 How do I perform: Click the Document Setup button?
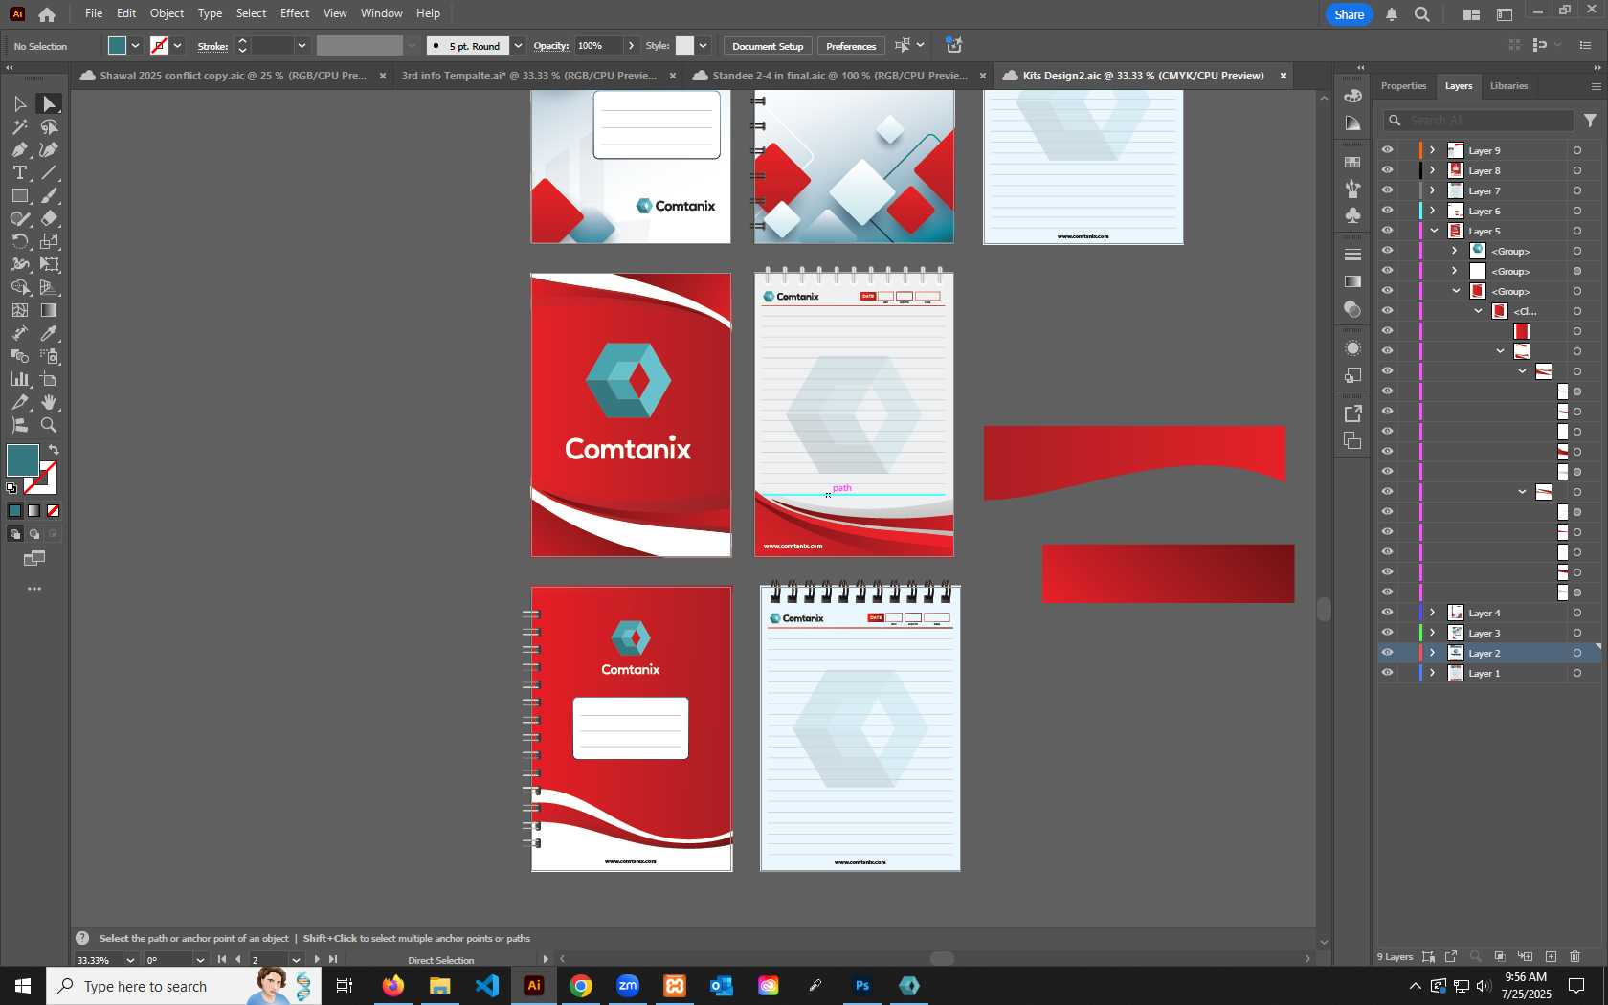pyautogui.click(x=768, y=46)
